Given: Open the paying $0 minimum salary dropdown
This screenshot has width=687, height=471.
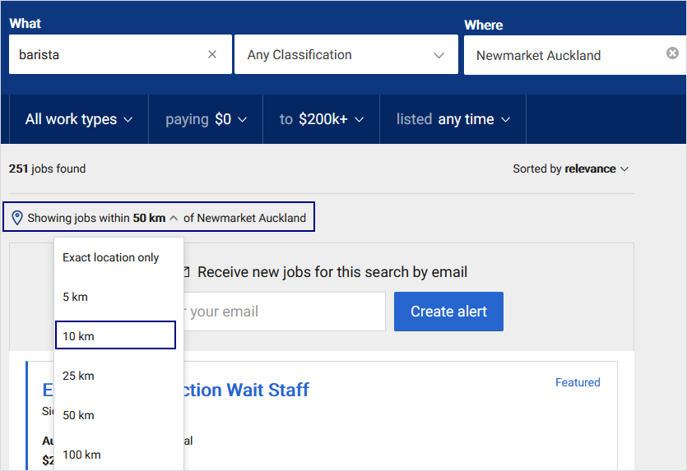Looking at the screenshot, I should (x=206, y=119).
